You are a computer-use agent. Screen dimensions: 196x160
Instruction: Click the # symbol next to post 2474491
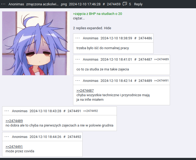point(64,111)
